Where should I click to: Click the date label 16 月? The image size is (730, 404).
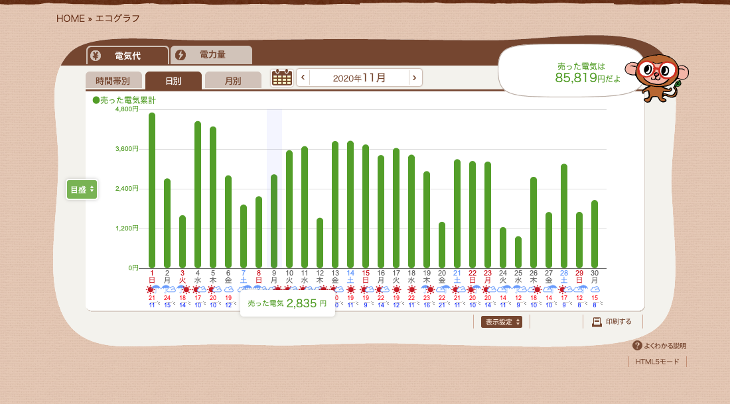pos(381,276)
